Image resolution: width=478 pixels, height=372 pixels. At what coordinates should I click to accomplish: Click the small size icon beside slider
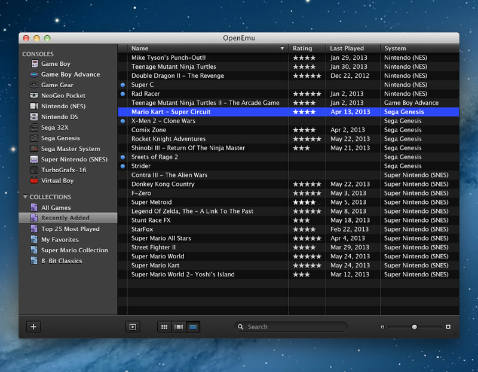coord(382,327)
